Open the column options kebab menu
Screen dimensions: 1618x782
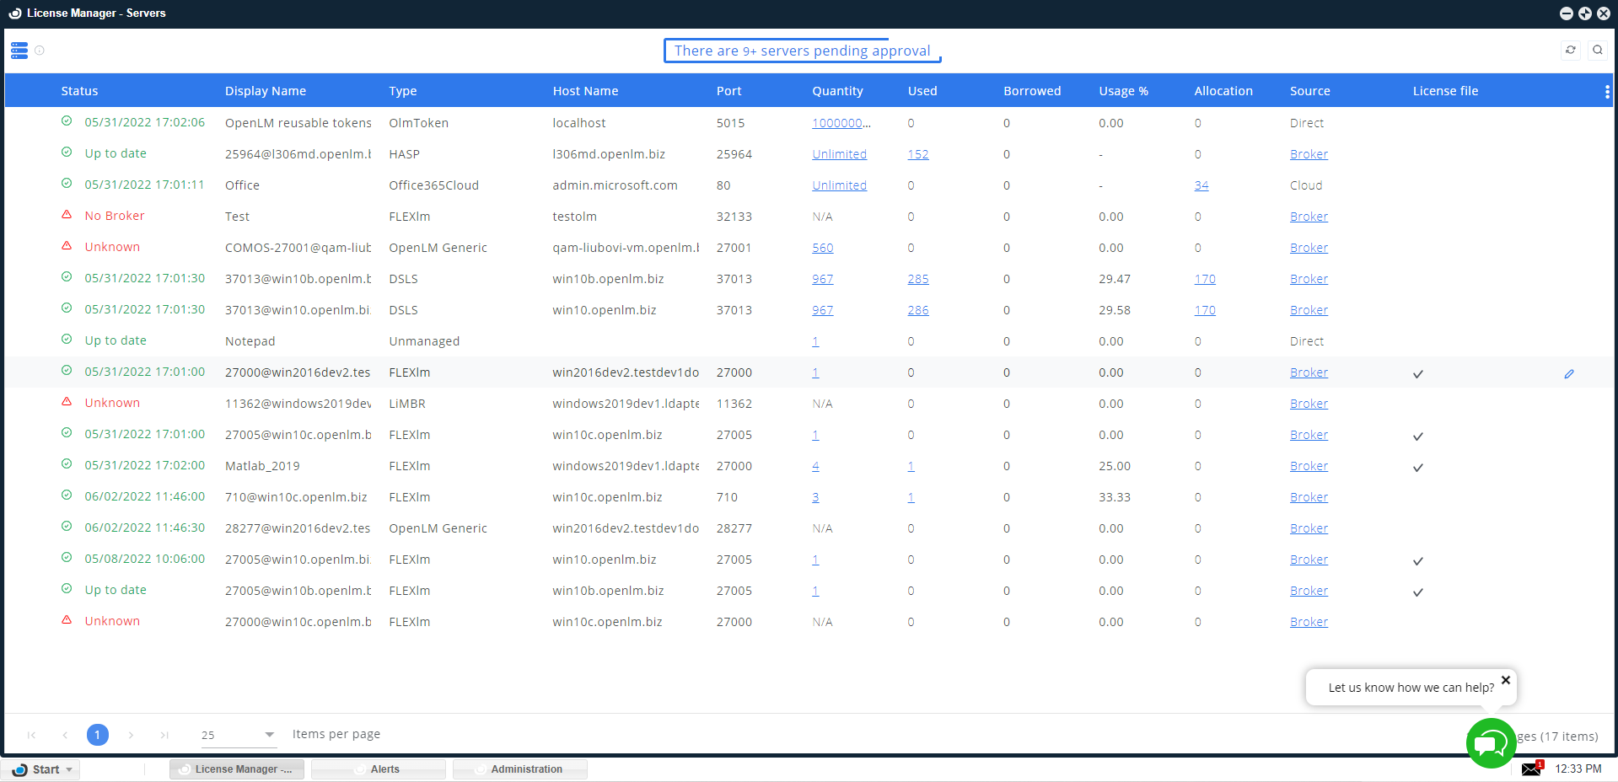1606,91
